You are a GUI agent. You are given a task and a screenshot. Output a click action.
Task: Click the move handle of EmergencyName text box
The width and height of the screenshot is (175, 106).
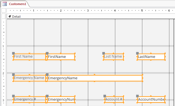coord(47,75)
